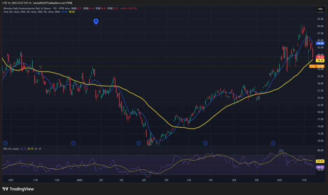Click the second ∅ symbol in RSI legend
This screenshot has height=195, width=328.
40,149
